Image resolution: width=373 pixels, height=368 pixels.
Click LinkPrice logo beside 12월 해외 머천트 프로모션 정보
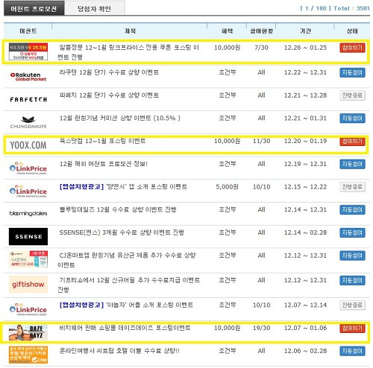click(28, 168)
